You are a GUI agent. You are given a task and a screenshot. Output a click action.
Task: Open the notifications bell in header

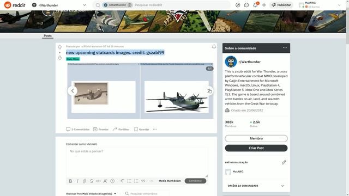click(255, 5)
